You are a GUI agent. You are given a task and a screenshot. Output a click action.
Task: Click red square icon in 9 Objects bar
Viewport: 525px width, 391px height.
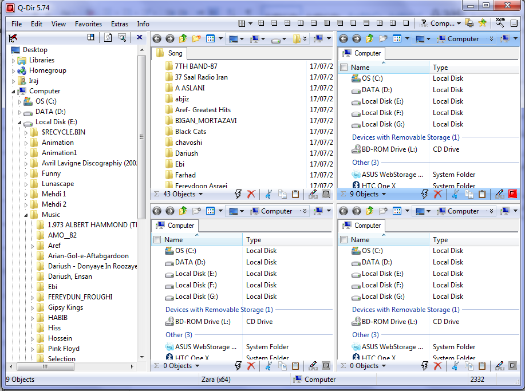[x=512, y=194]
